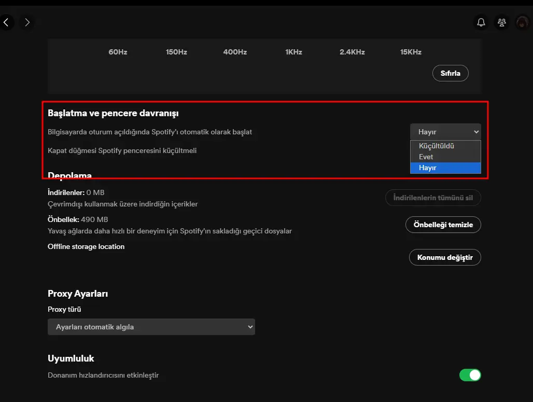
Task: Click the 2.4KHz equalizer label
Action: tap(352, 52)
